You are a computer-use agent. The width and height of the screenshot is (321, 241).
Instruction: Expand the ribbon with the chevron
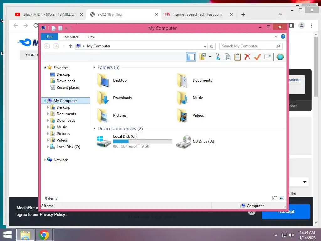pyautogui.click(x=276, y=36)
